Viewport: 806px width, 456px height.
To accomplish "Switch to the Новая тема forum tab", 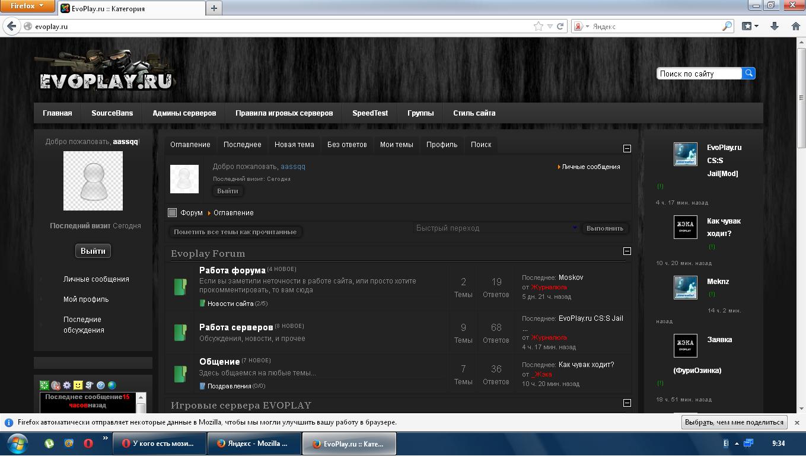I will tap(294, 145).
